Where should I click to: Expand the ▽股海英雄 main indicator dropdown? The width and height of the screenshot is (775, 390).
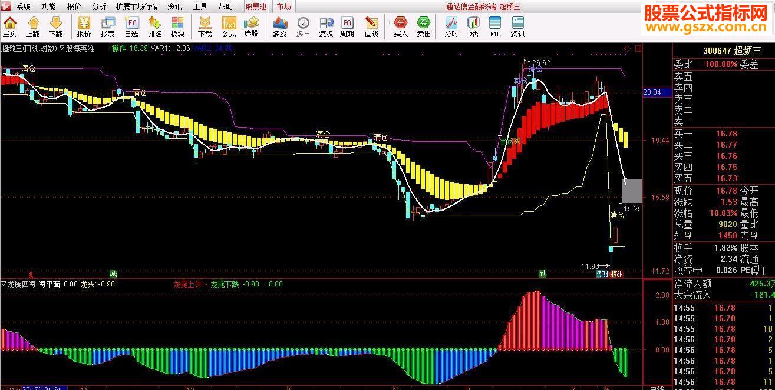click(77, 48)
